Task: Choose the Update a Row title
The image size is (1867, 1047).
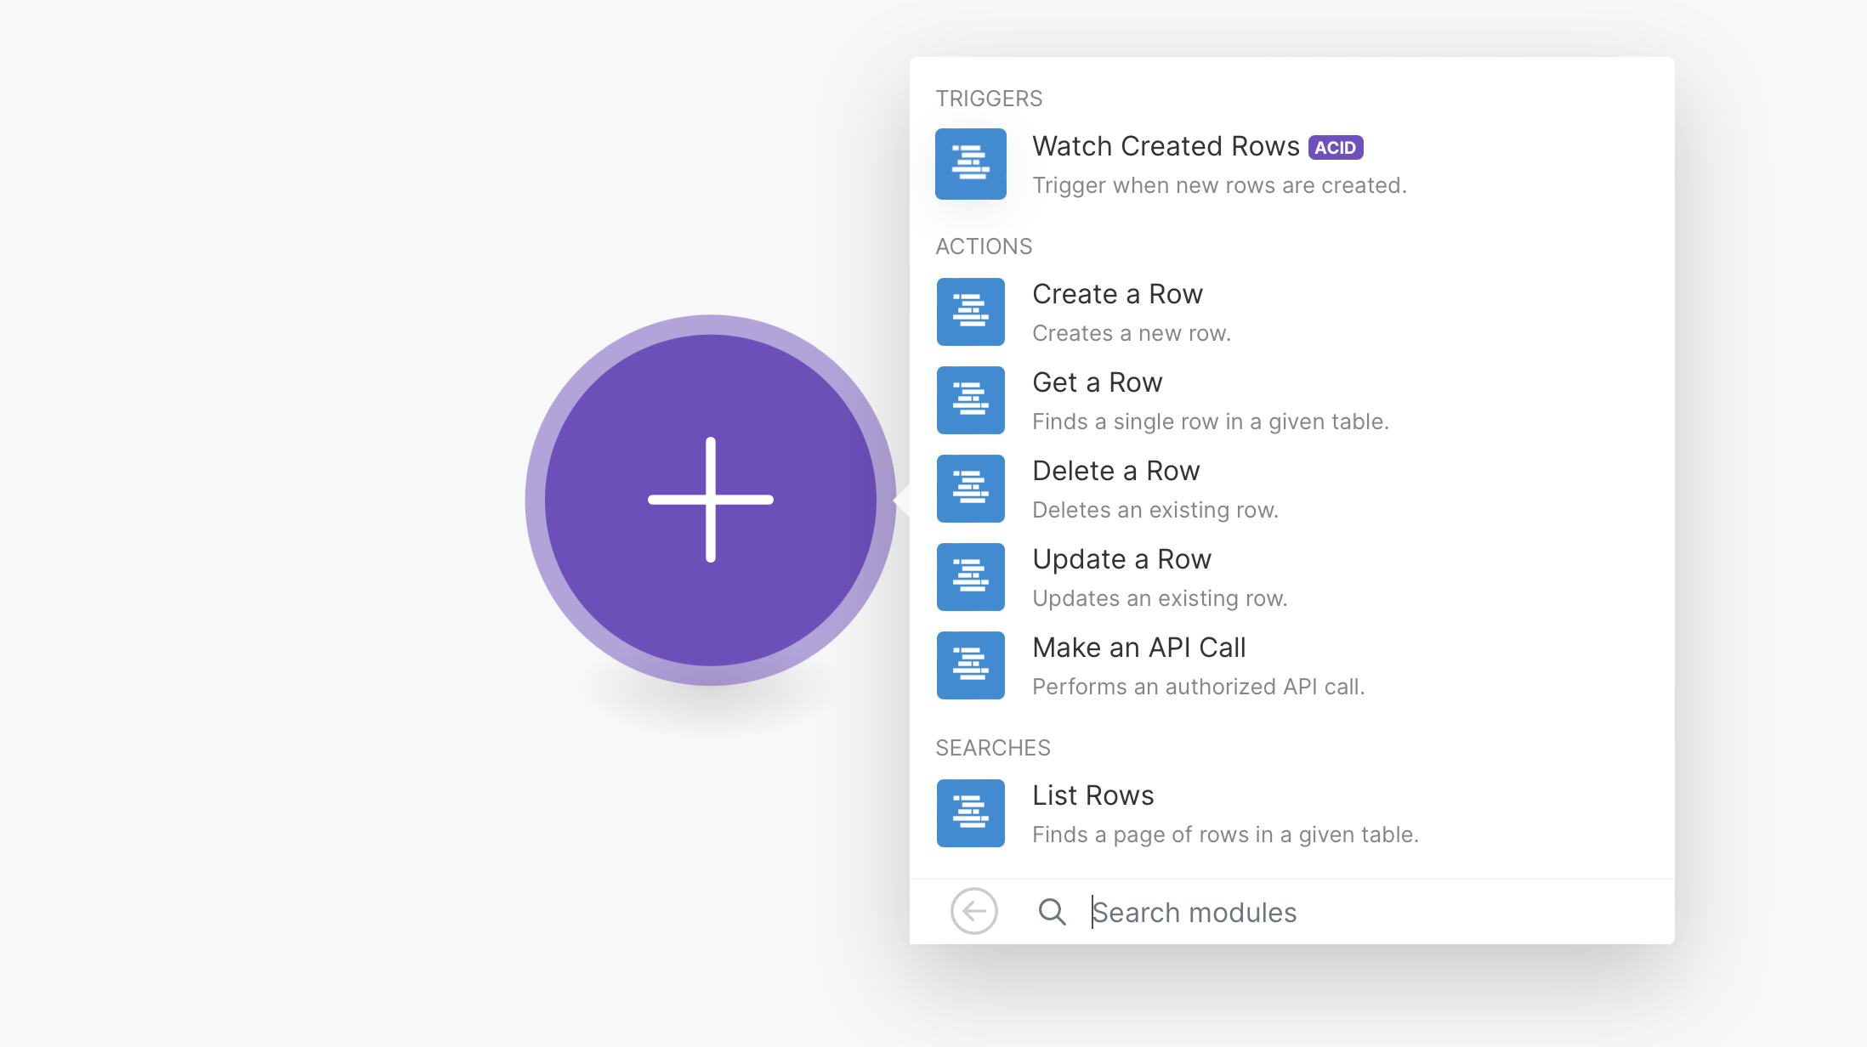Action: point(1121,560)
